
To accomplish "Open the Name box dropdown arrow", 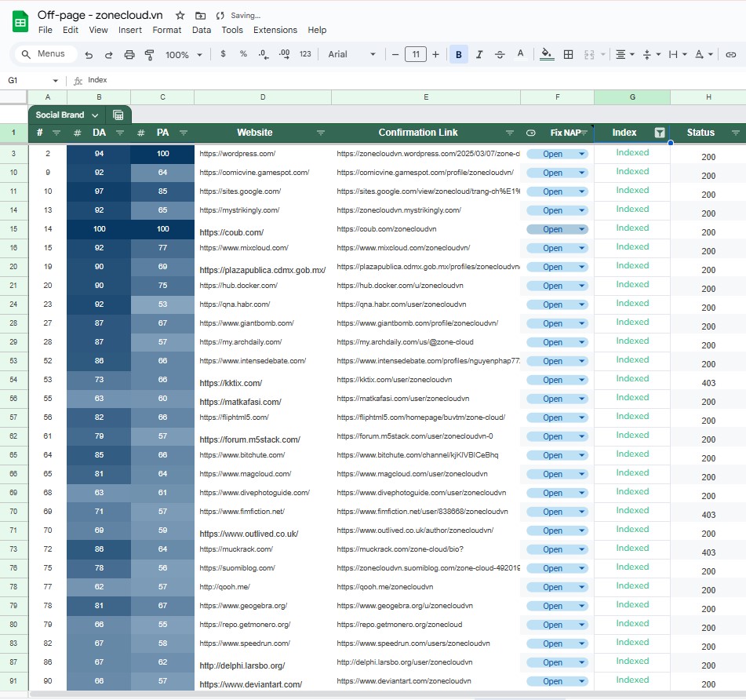I will click(56, 80).
